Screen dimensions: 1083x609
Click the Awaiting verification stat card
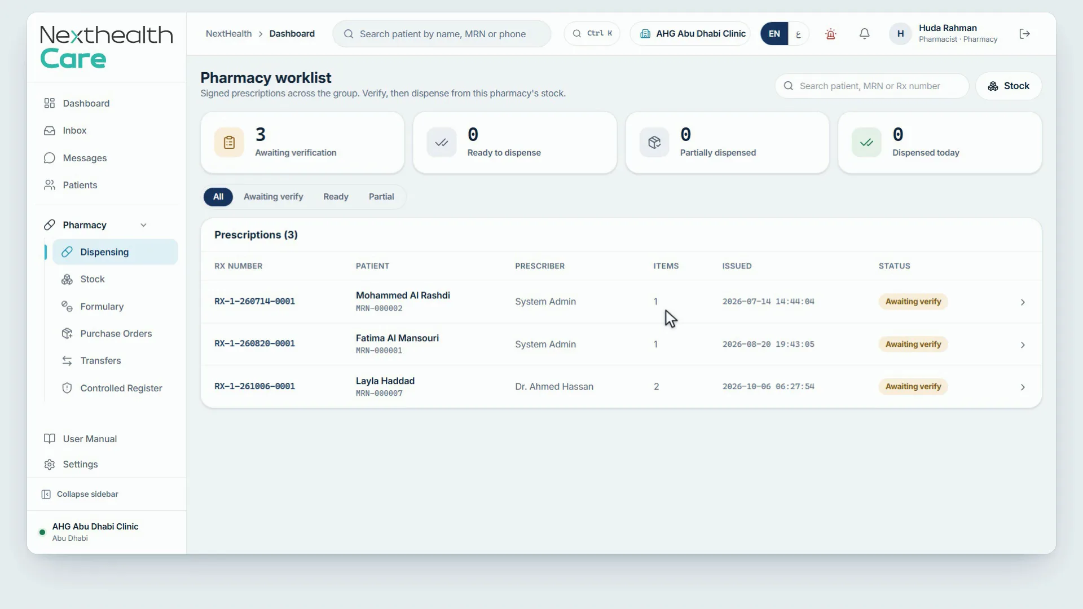[x=302, y=142]
